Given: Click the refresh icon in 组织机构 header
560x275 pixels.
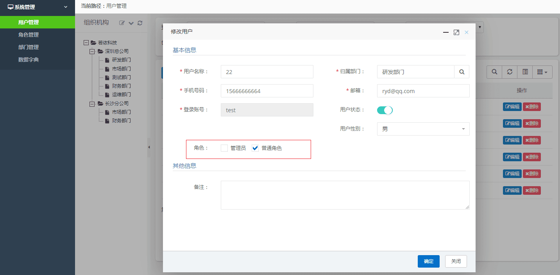Looking at the screenshot, I should 140,23.
